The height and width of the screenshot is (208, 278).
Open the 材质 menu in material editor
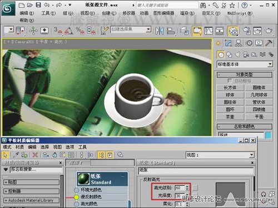point(19,147)
